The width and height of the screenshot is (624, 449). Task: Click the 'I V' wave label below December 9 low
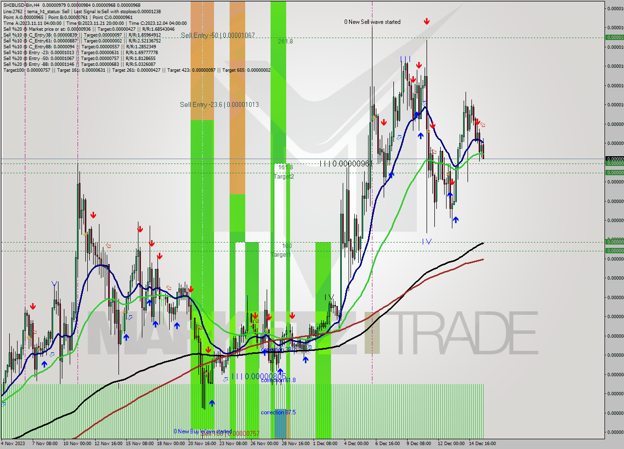[x=427, y=242]
